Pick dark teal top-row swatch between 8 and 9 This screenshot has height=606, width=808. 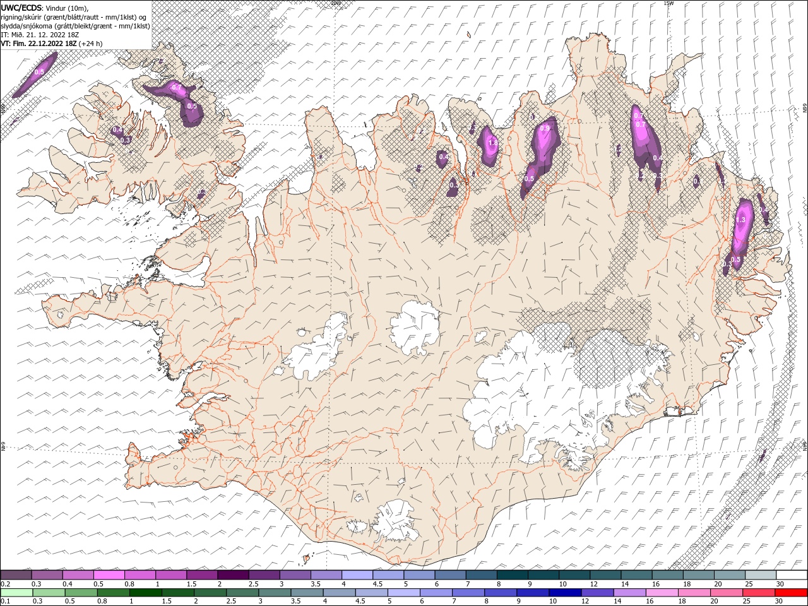click(512, 575)
